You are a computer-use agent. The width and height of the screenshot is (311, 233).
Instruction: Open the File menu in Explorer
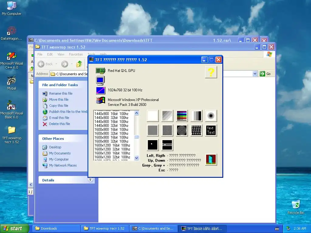tap(40, 54)
